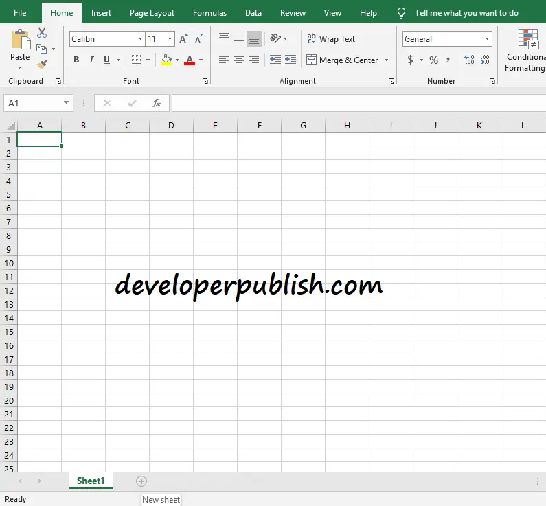Open the font size 11 dropdown

click(x=170, y=38)
